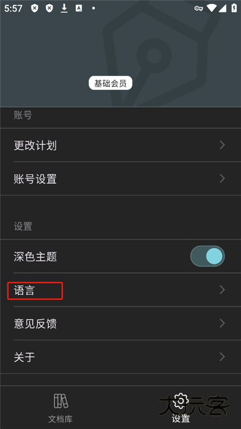The height and width of the screenshot is (429, 241).
Task: Tap the 基础会员 badge button
Action: [110, 83]
